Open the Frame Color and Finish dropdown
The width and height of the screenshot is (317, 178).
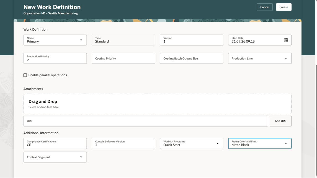(286, 143)
